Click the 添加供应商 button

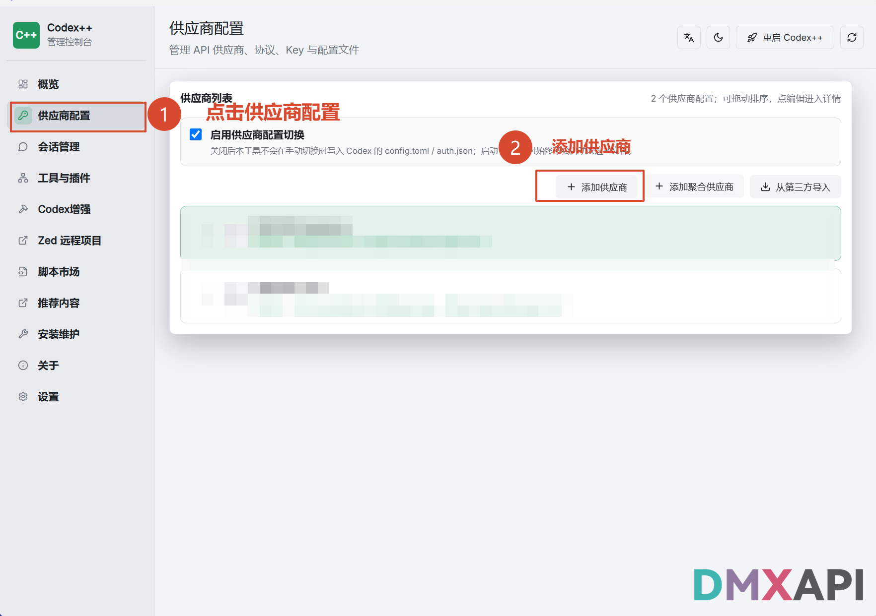click(x=597, y=187)
